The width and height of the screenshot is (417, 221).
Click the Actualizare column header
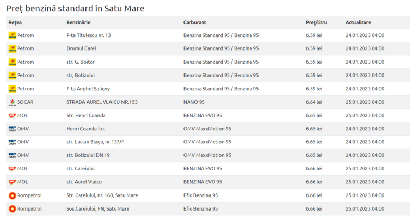point(358,22)
